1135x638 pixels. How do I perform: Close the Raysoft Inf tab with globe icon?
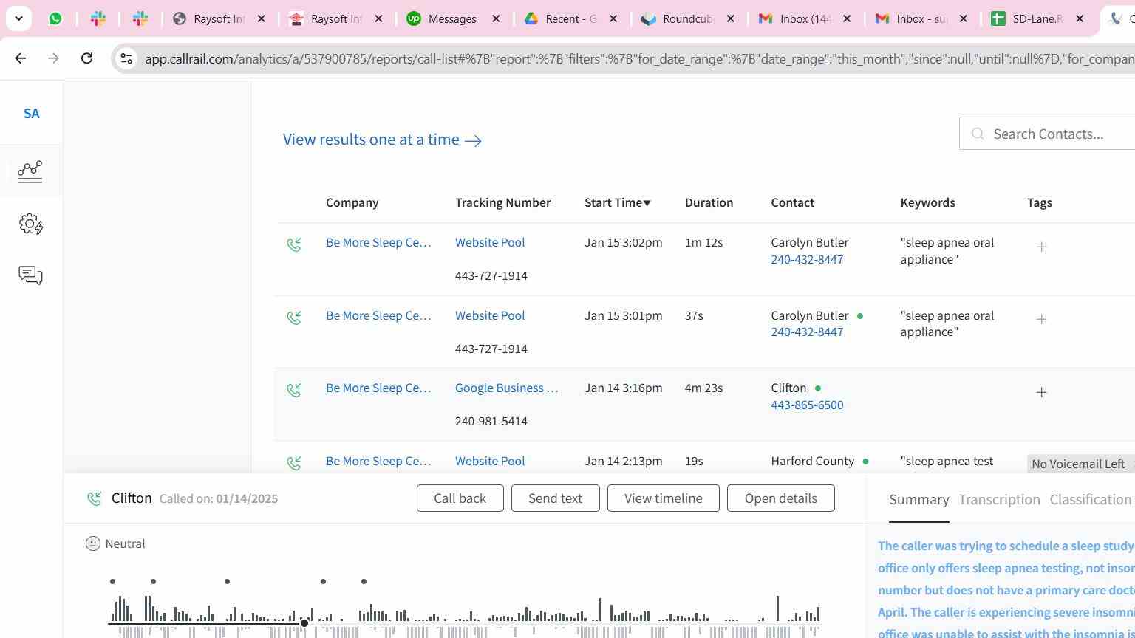click(x=261, y=18)
